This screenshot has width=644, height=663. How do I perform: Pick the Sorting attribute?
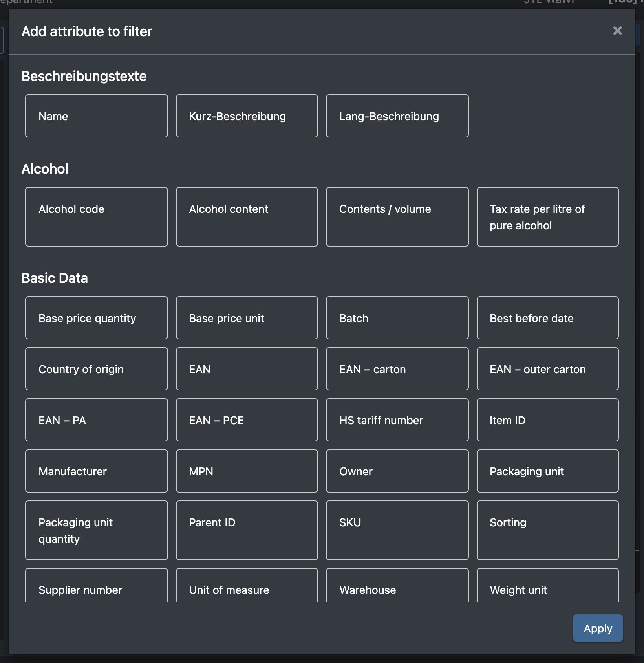point(548,530)
